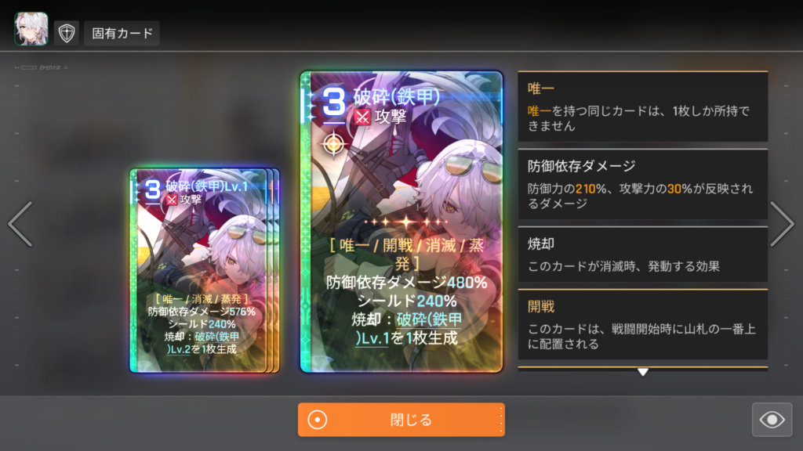Toggle the eye visibility button

click(772, 420)
